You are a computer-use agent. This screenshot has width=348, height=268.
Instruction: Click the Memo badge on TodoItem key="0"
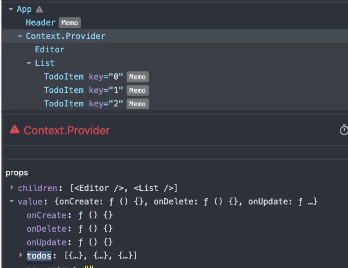coord(137,77)
